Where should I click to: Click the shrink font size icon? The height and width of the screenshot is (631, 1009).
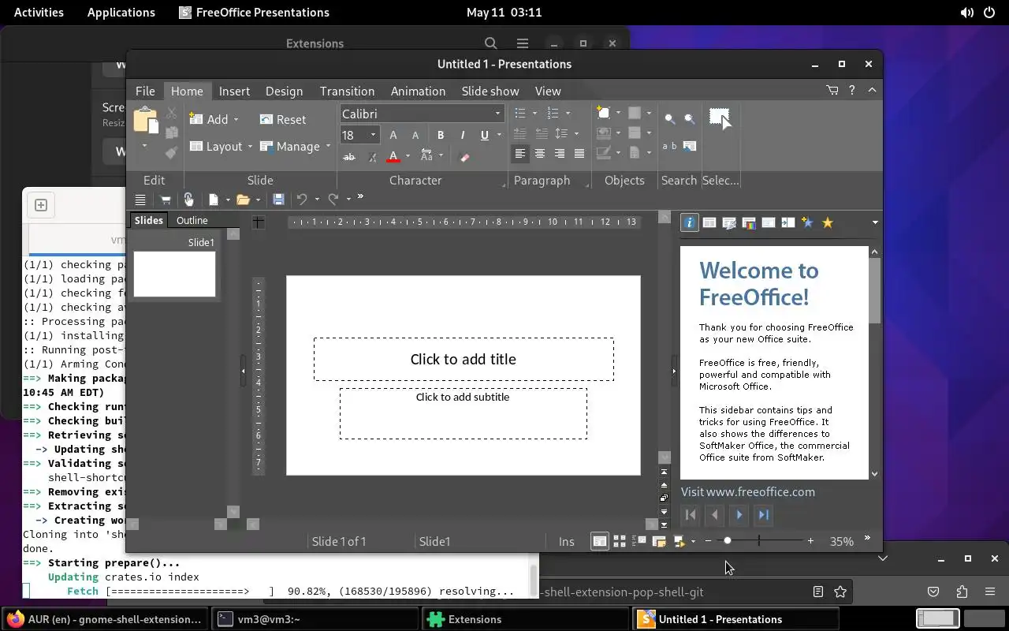pos(415,135)
